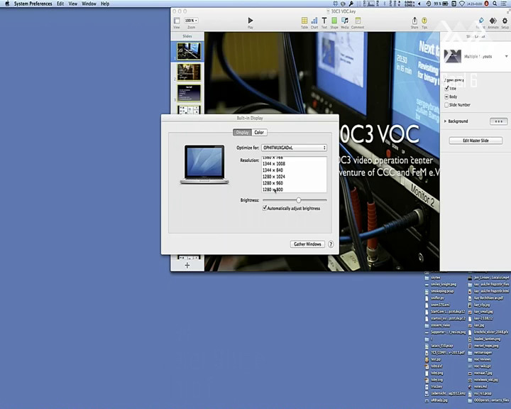The height and width of the screenshot is (409, 511).
Task: Select slide 2 thumbnail in the Slides navigator
Action: 189,72
